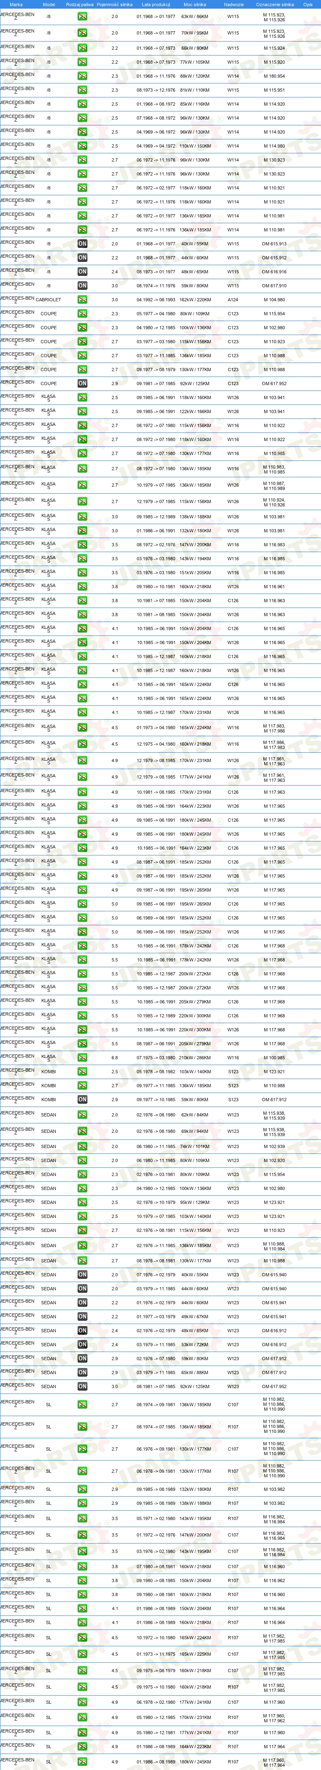Click the ON diesel icon in the KOMBI row
The height and width of the screenshot is (1770, 321).
point(83,1100)
